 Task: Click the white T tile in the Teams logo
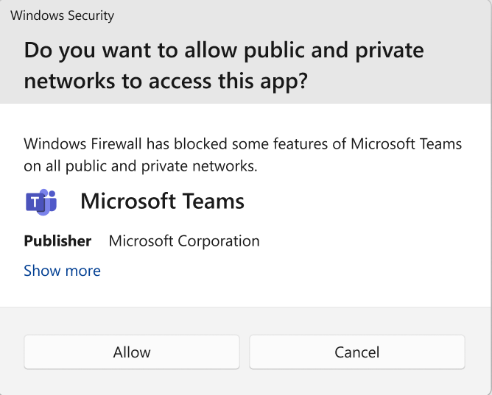35,202
